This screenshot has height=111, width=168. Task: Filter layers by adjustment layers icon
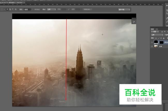coord(165,32)
